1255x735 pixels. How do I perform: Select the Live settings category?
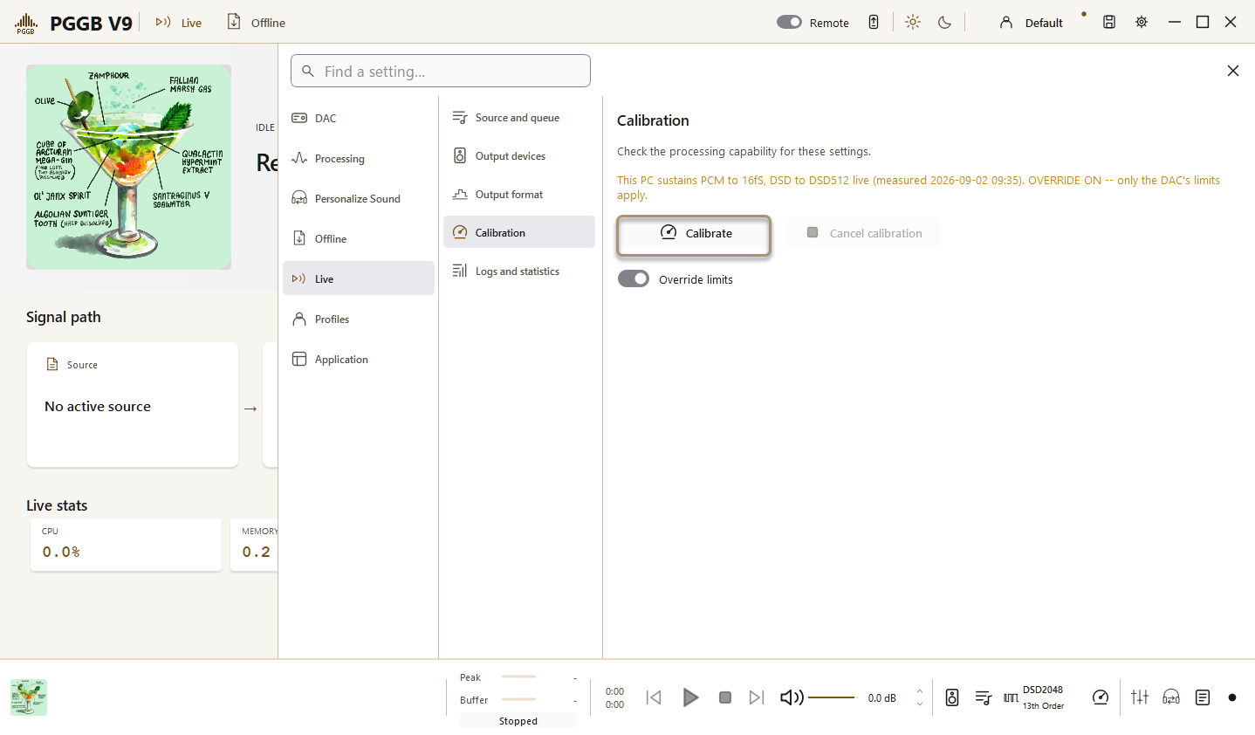point(358,278)
